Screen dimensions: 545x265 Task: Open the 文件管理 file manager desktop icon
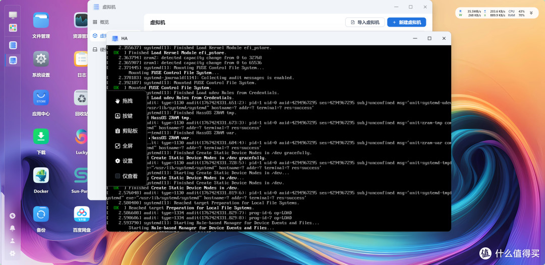pos(41,20)
